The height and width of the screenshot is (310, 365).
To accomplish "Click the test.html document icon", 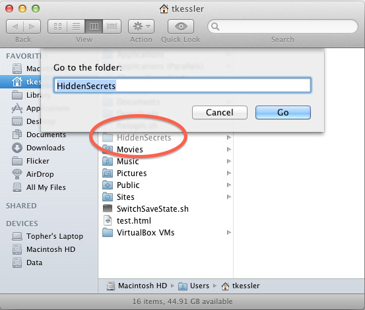I will (108, 220).
